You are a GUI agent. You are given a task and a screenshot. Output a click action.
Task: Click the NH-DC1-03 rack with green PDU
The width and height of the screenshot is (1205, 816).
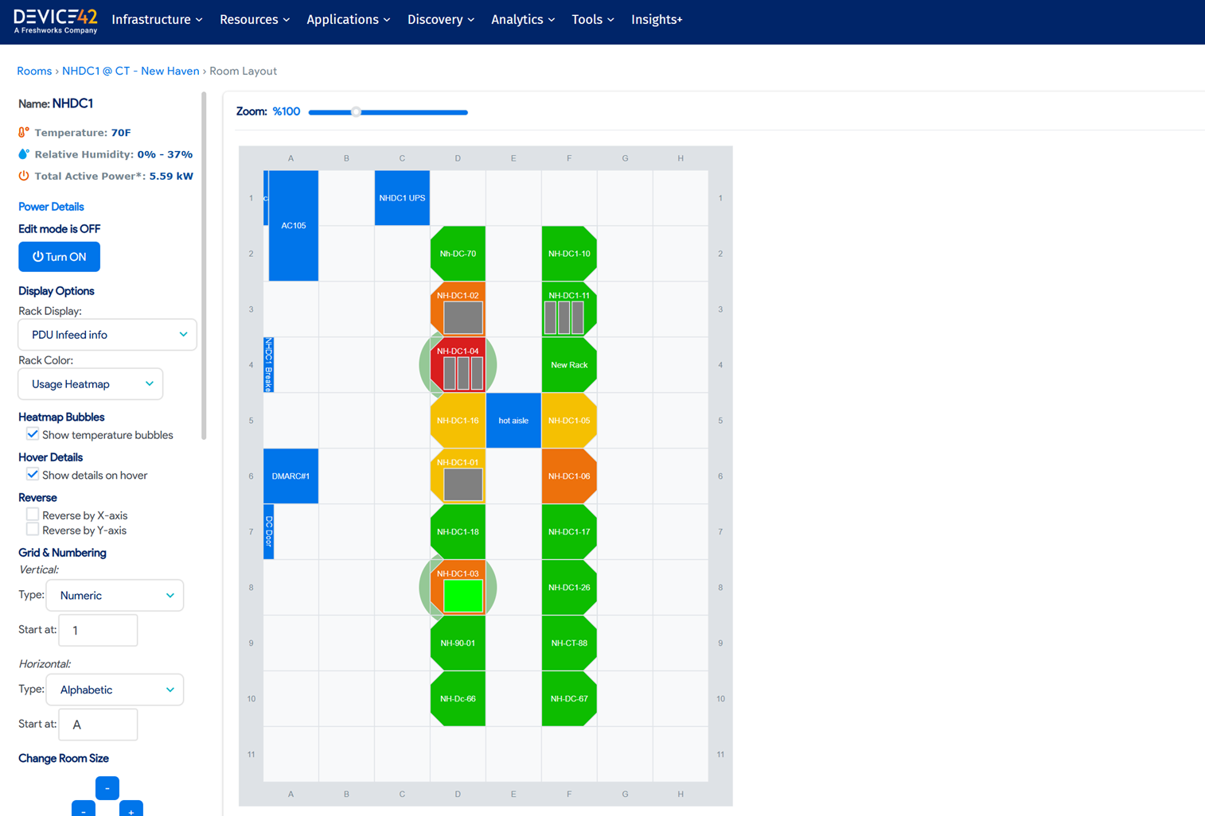click(x=458, y=588)
